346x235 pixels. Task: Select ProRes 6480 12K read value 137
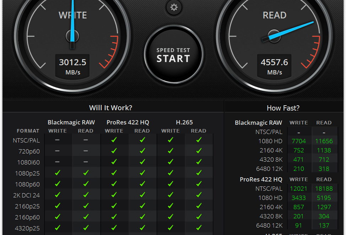coord(324,225)
